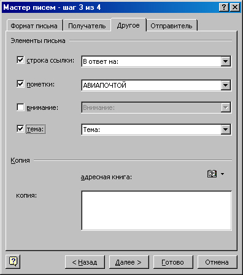Image resolution: width=243 pixels, height=275 pixels.
Task: Switch to the Получатель tab
Action: 87,26
